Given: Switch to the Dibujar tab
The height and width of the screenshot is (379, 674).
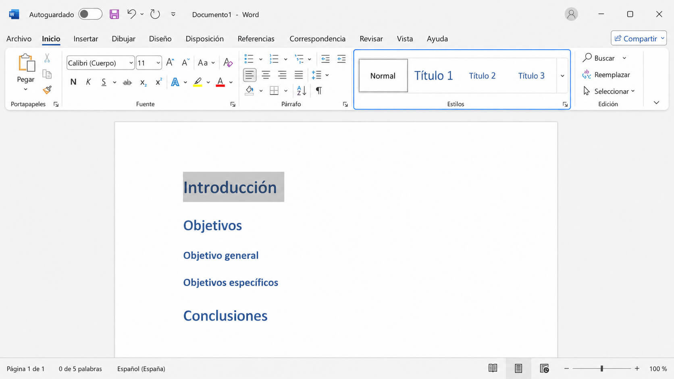Looking at the screenshot, I should tap(123, 39).
